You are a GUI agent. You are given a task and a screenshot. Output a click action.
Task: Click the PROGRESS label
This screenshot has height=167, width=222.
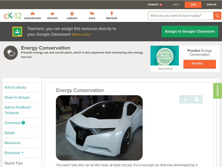pyautogui.click(x=165, y=69)
